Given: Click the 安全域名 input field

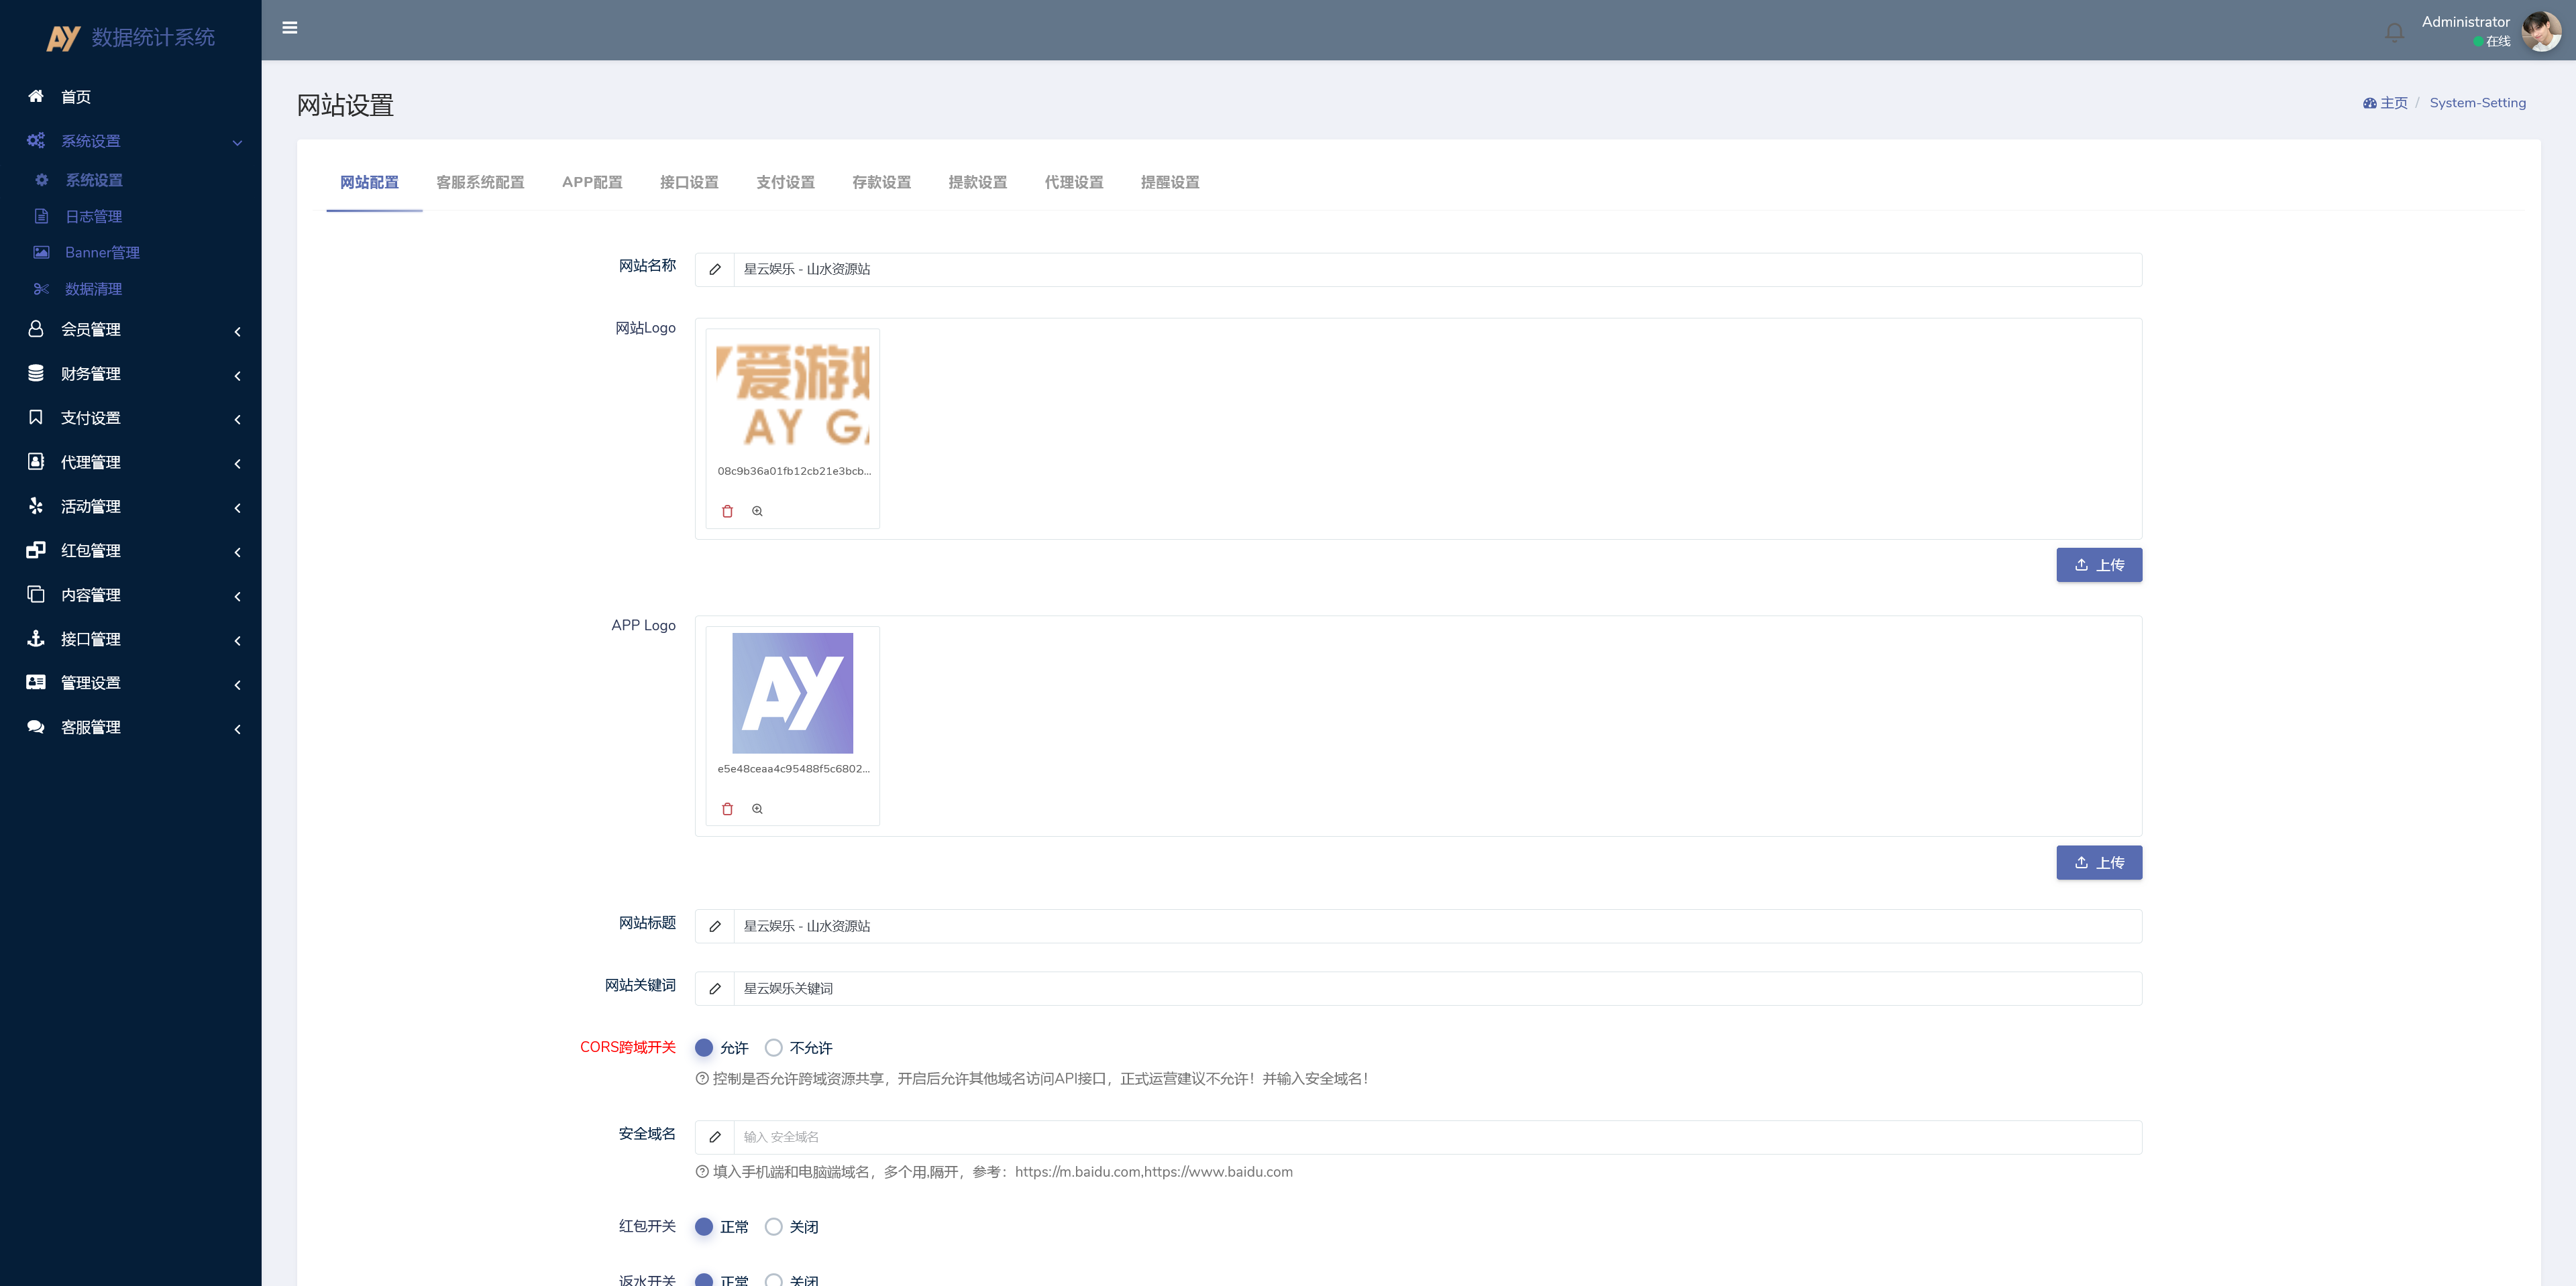Looking at the screenshot, I should coord(1200,1137).
